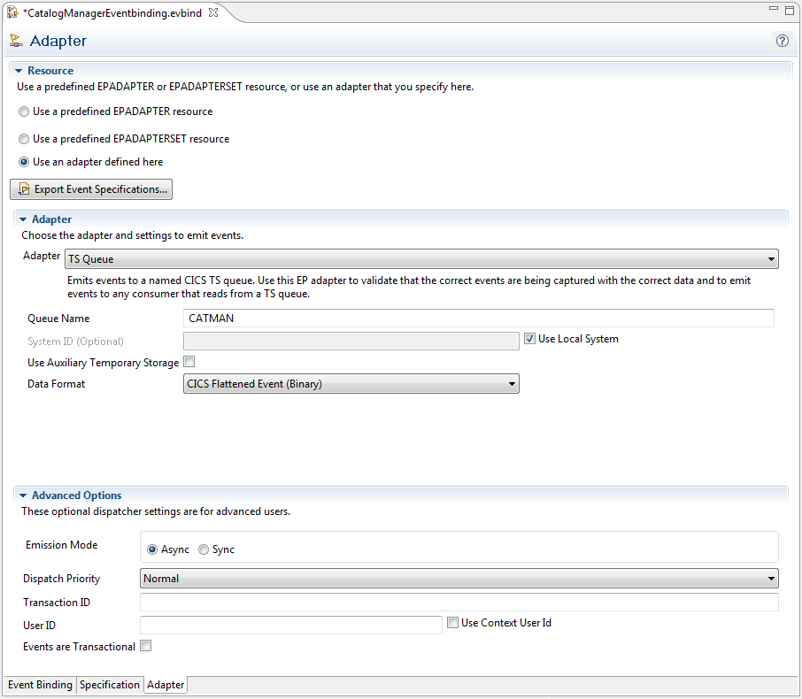Switch to the Event Binding tab
This screenshot has width=802, height=699.
pos(40,685)
